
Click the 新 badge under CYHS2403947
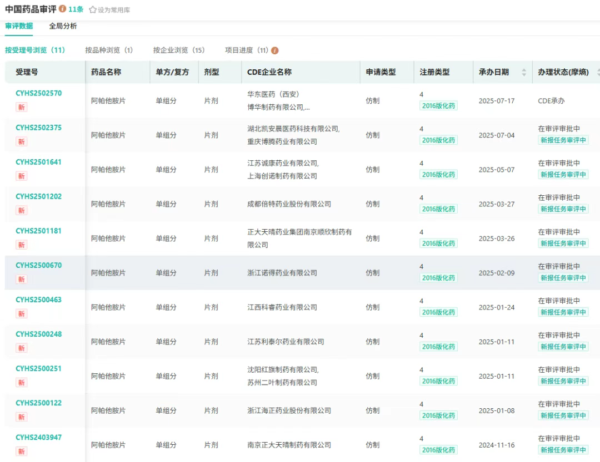click(x=21, y=451)
